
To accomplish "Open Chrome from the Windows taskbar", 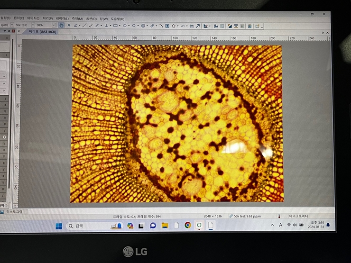I will point(187,226).
